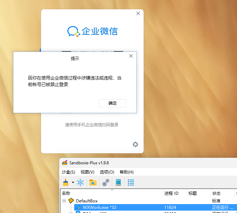237x213 pixels.
Task: Click the notepad toolbar icon
Action: click(x=118, y=182)
